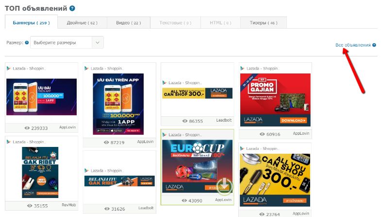
Task: Click green download icon on Euro Cup banner
Action: [x=224, y=186]
